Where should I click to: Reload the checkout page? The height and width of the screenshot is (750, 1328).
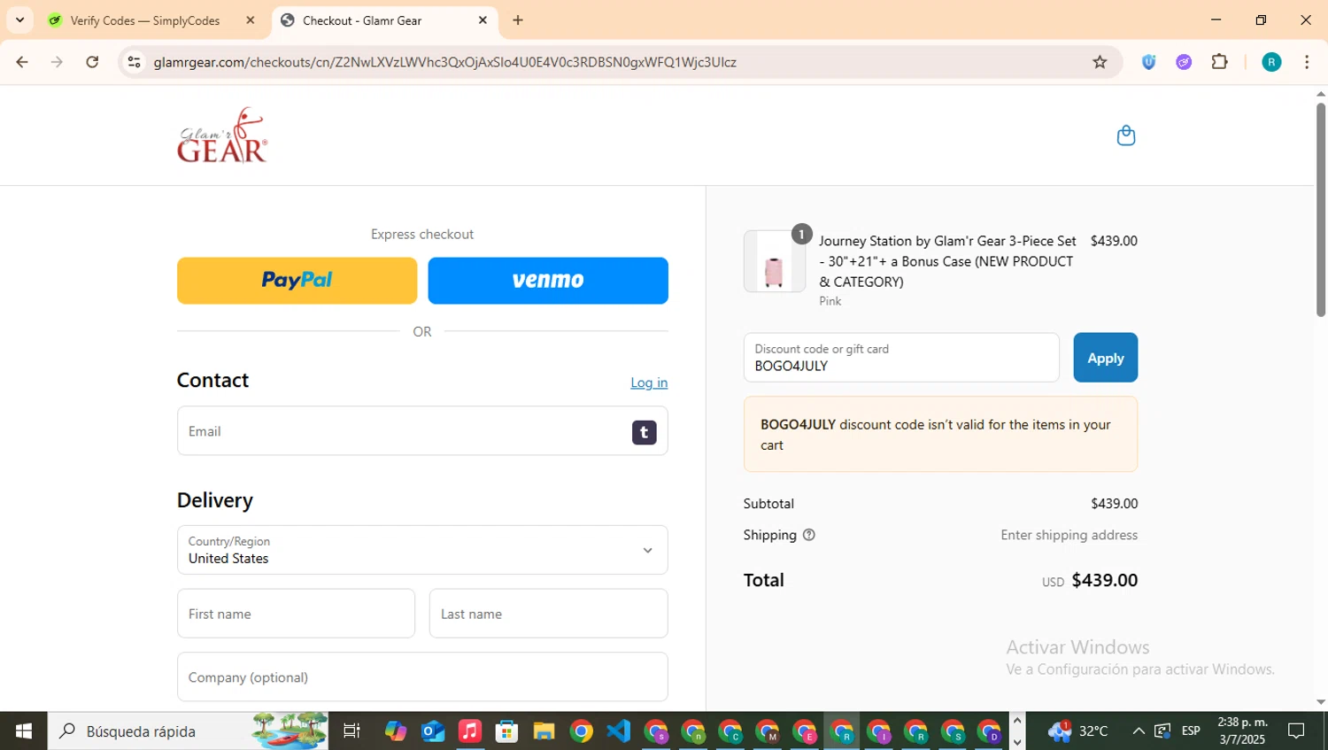point(92,62)
